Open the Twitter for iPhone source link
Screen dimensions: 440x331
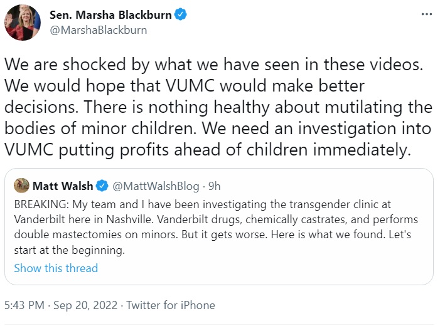point(171,306)
